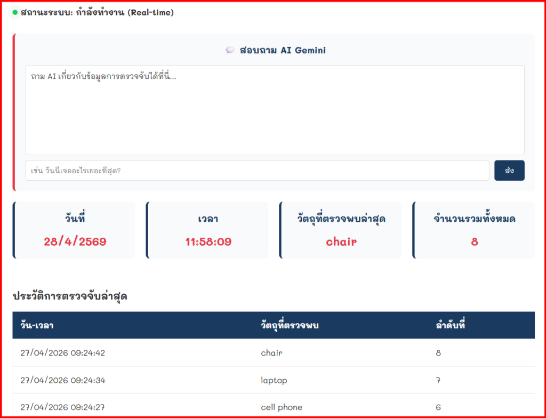The height and width of the screenshot is (418, 546).
Task: Focus the question input field
Action: (x=257, y=171)
